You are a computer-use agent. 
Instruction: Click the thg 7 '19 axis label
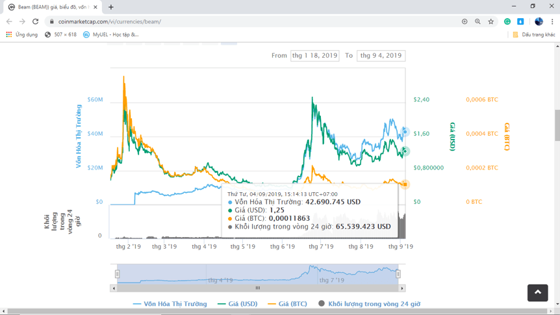pyautogui.click(x=321, y=246)
